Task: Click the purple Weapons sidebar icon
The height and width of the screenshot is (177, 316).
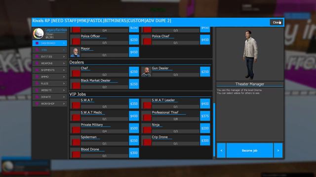Action: tap(37, 63)
